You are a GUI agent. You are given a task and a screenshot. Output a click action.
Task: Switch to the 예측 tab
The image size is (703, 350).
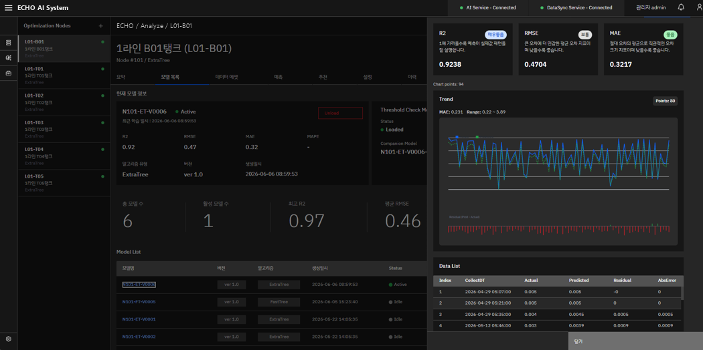(x=278, y=77)
